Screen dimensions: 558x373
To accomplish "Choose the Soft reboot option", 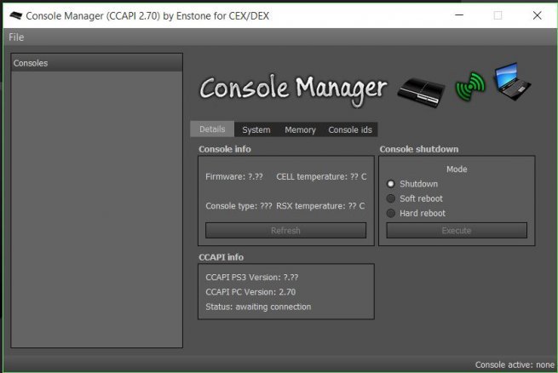I will point(392,198).
